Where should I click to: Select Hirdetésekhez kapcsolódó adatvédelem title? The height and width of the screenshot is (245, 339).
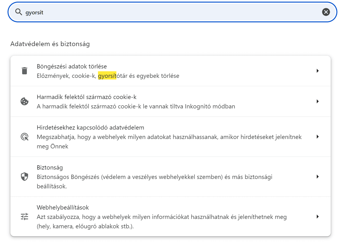tap(90, 128)
